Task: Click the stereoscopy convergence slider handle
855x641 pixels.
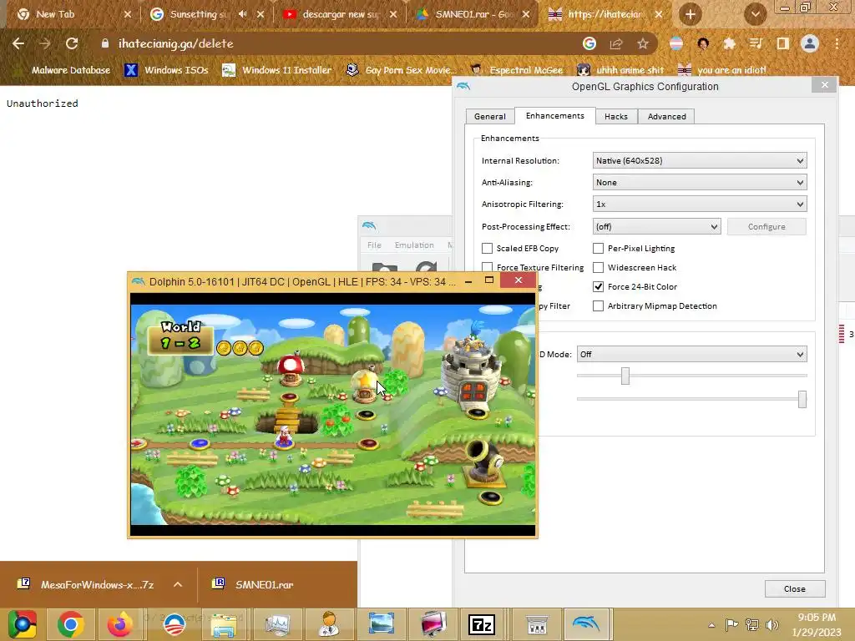Action: [x=802, y=399]
